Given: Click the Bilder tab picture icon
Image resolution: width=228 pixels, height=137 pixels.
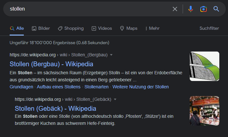Looking at the screenshot, I should 34,28.
